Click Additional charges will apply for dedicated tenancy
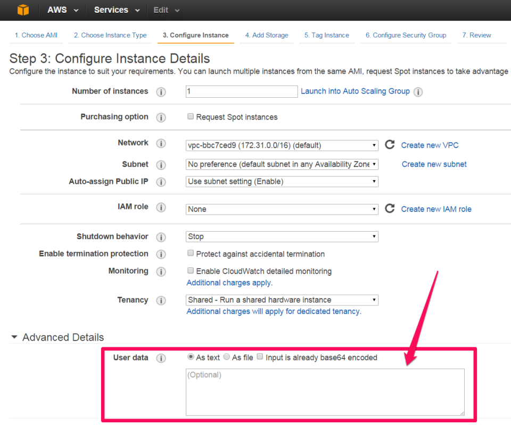The height and width of the screenshot is (425, 511). point(274,311)
